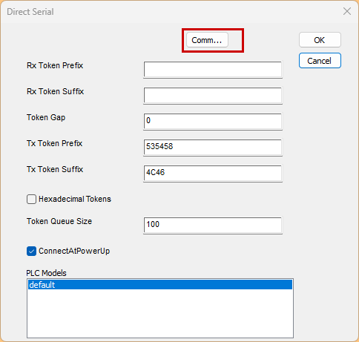Uncheck the ConnectAtPowerUp checkbox
Screen dimensions: 359x342
tap(31, 251)
